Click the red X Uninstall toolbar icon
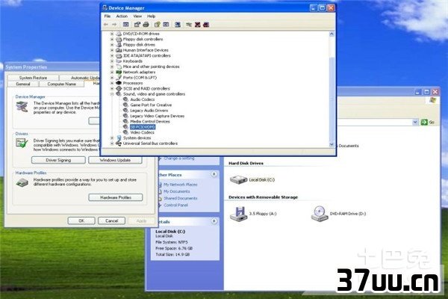Viewport: 448px width, 299px height. [x=197, y=25]
